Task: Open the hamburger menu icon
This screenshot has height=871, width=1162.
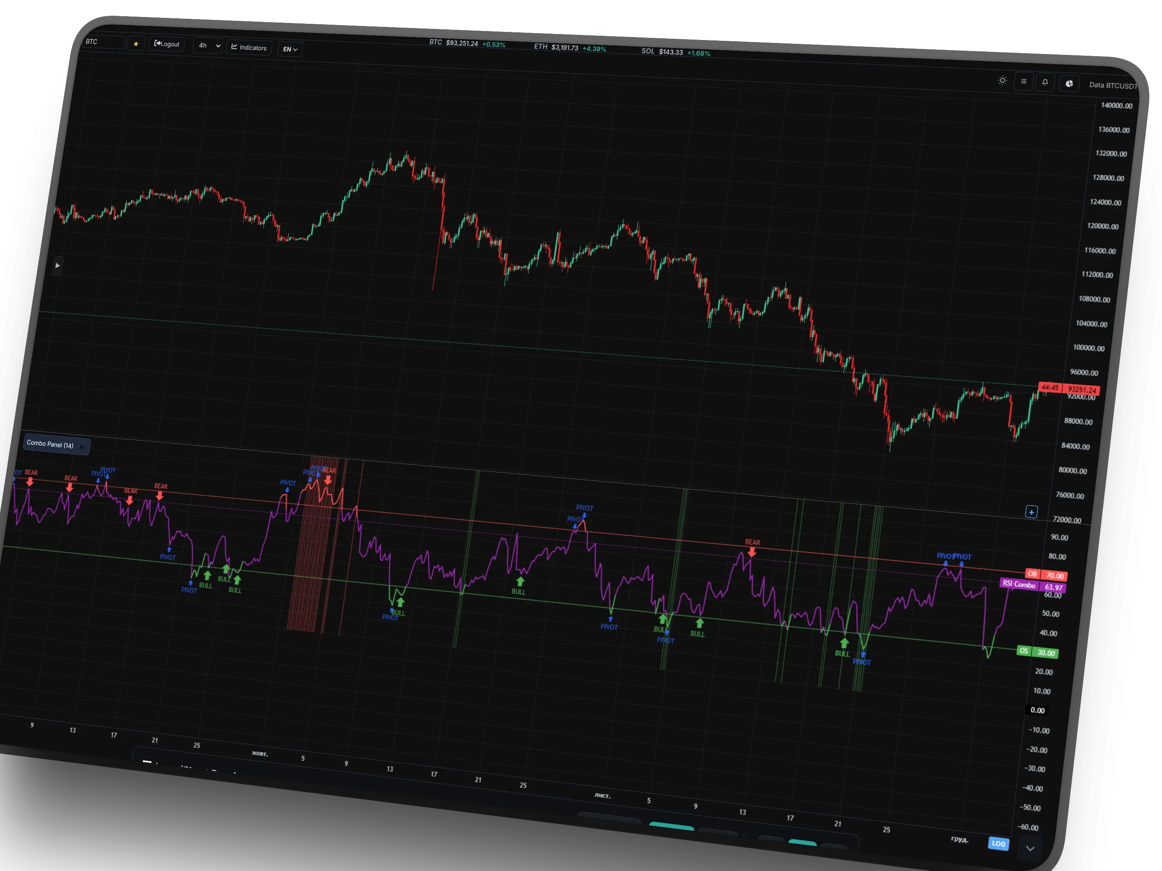Action: pyautogui.click(x=1023, y=81)
